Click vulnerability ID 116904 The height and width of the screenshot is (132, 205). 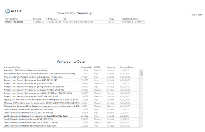click(x=85, y=70)
